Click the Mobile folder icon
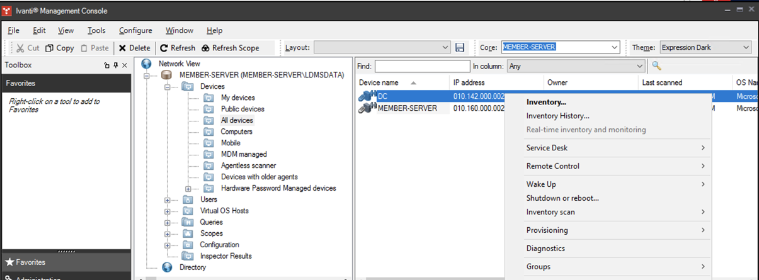 click(x=209, y=143)
